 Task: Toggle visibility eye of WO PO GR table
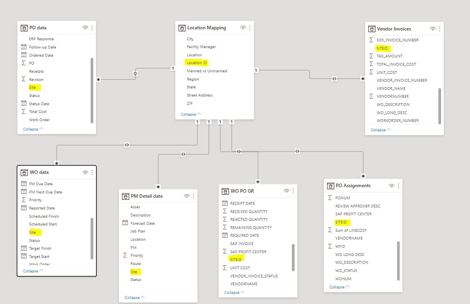pos(286,191)
